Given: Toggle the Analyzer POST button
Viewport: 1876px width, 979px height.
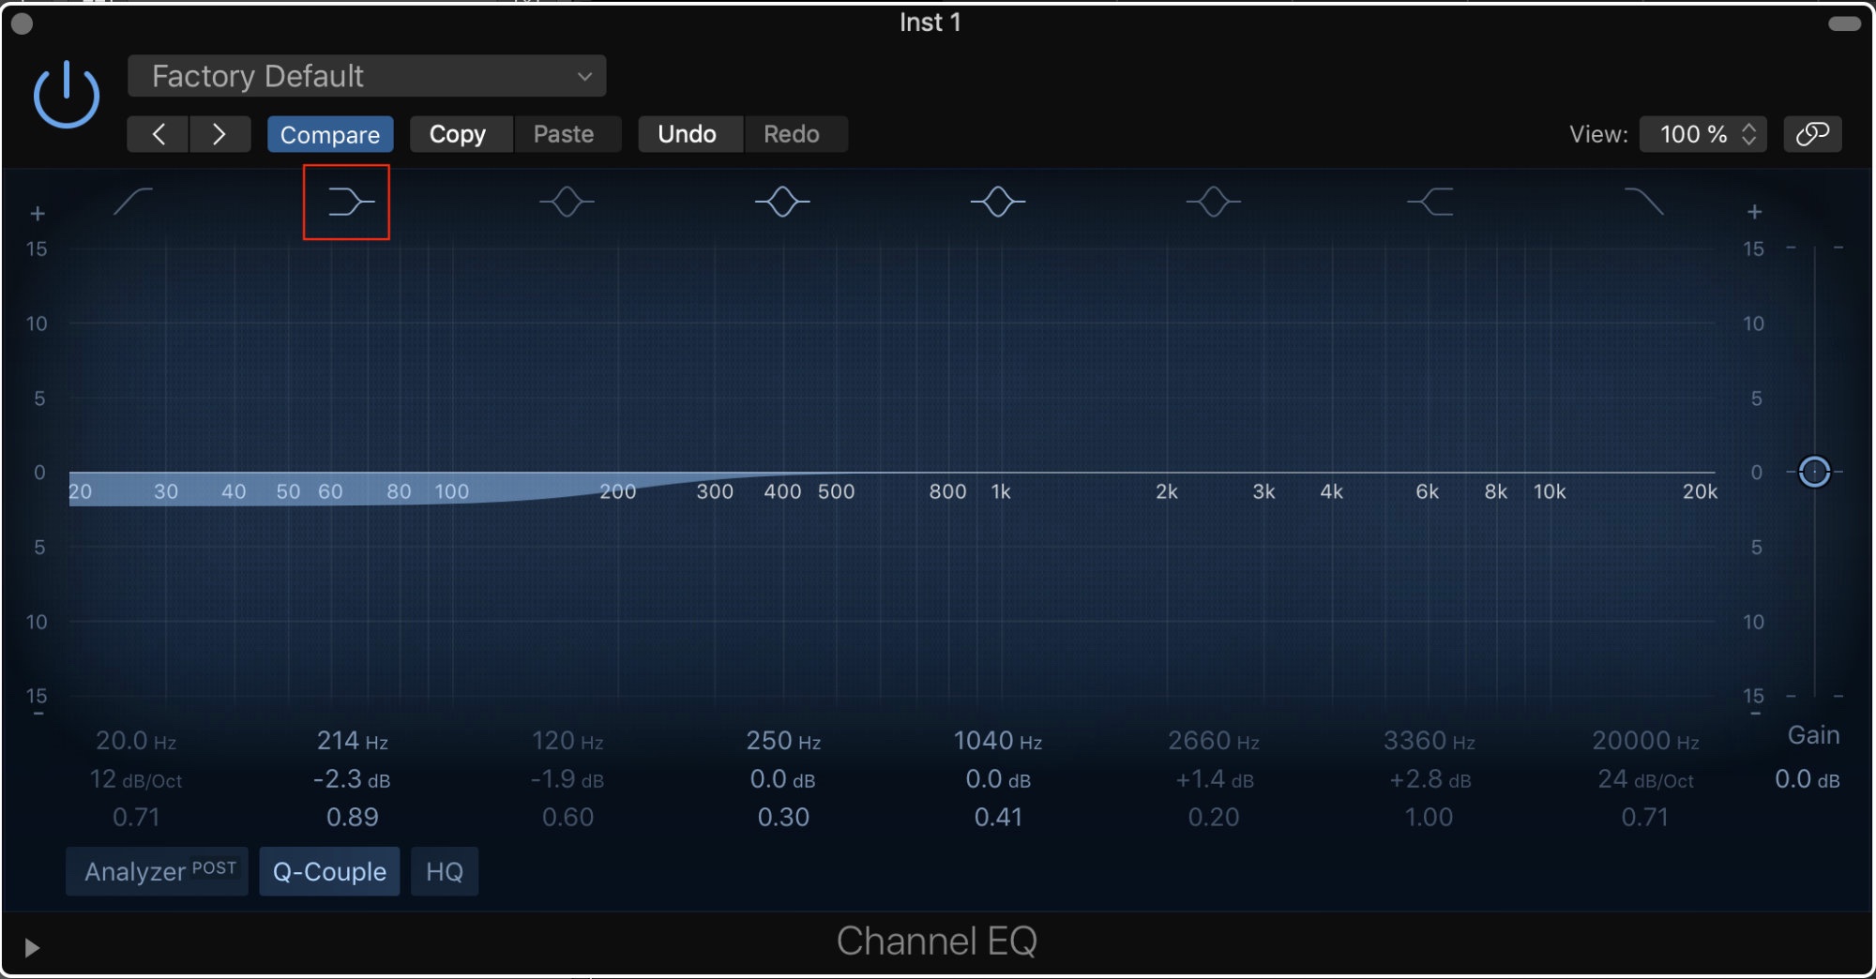Looking at the screenshot, I should point(158,871).
